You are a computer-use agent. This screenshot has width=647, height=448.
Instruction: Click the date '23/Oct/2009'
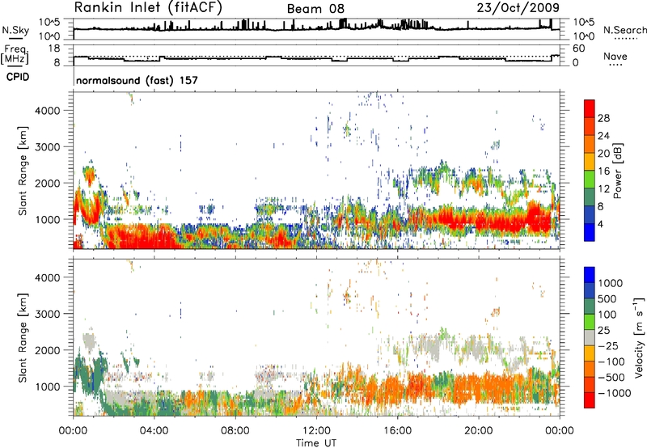point(518,8)
